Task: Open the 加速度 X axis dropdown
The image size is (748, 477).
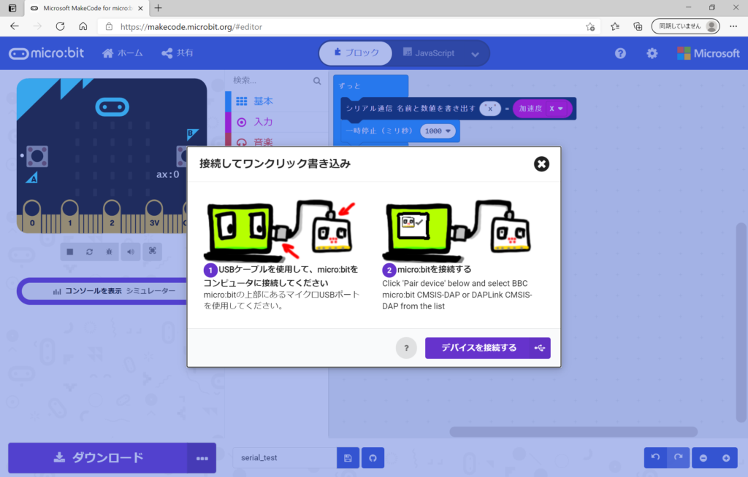Action: (x=560, y=109)
